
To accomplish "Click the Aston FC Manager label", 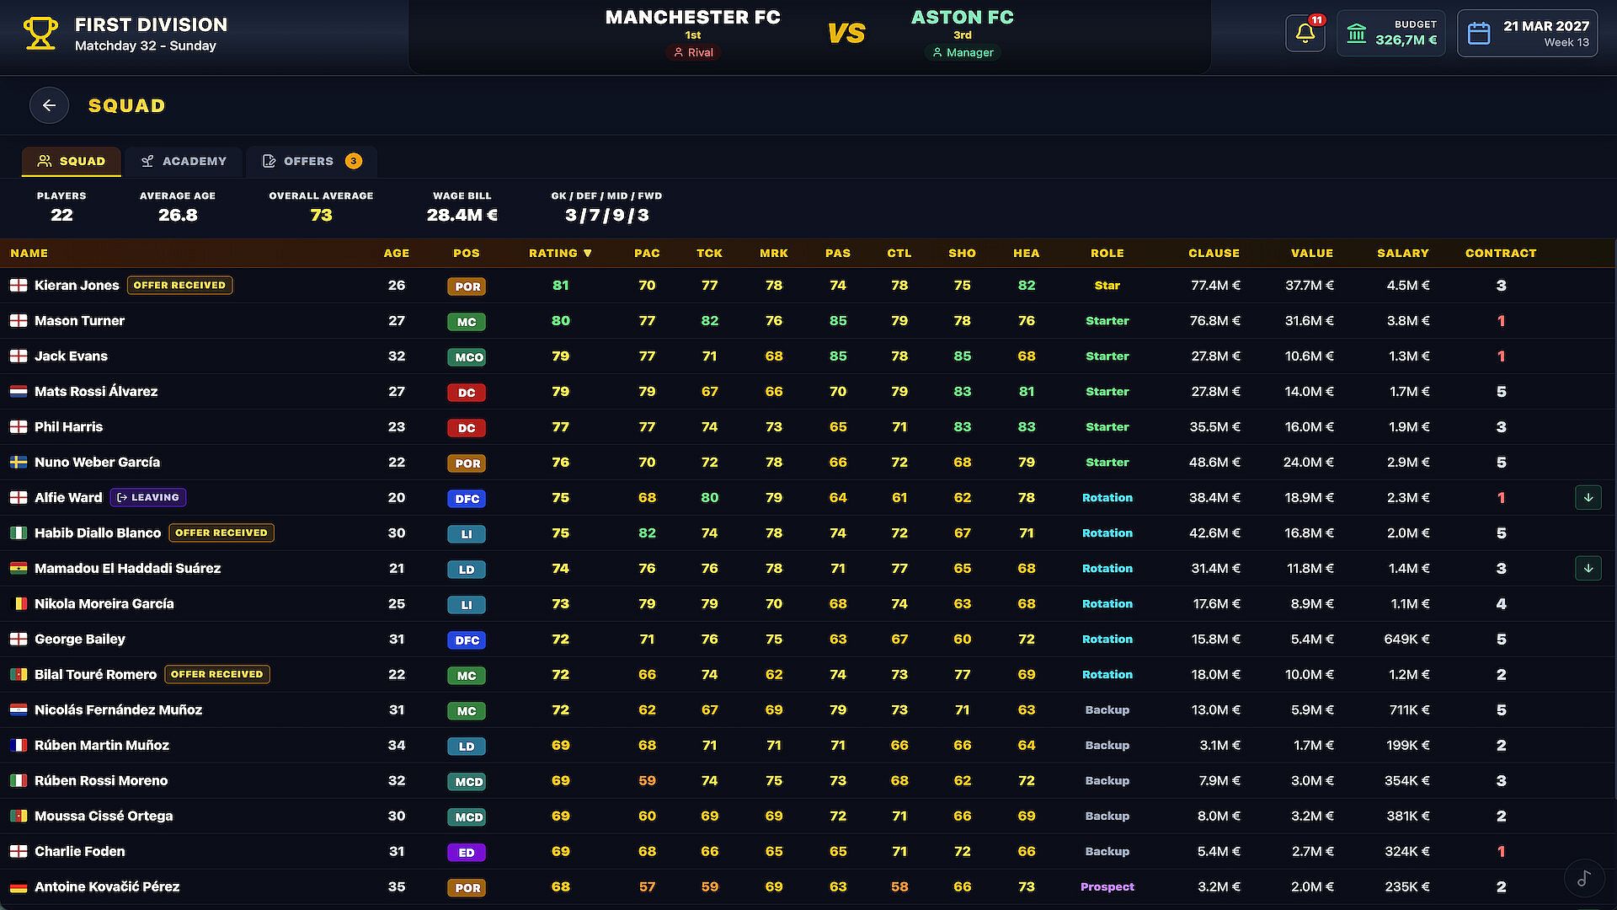I will click(x=963, y=52).
